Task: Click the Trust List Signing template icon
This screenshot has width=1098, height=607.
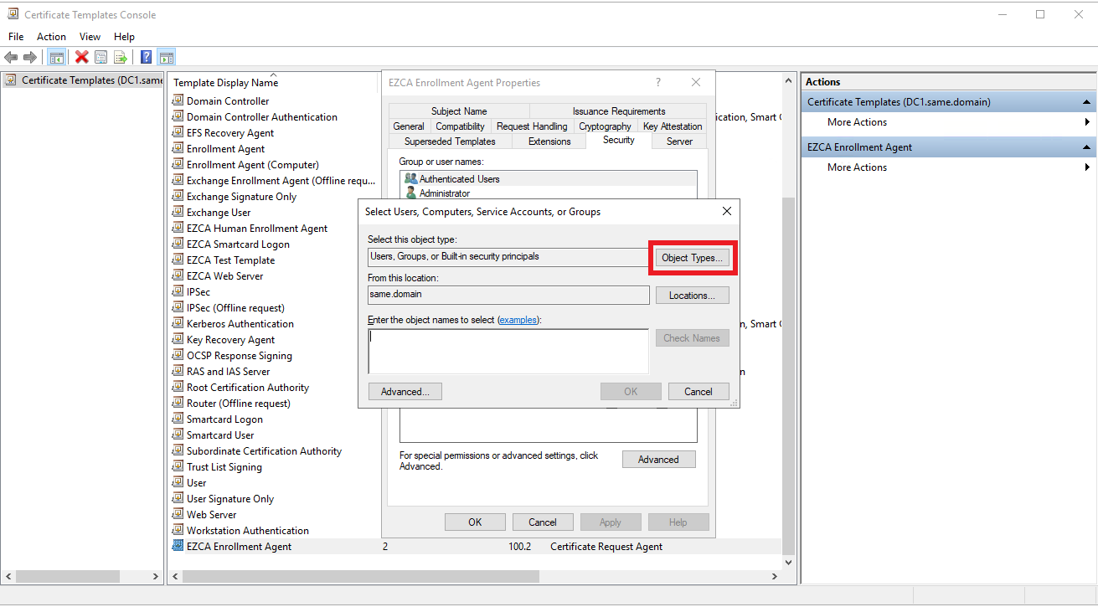Action: click(178, 466)
